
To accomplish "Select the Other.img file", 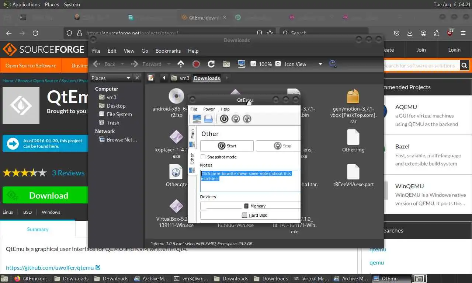I will [353, 141].
